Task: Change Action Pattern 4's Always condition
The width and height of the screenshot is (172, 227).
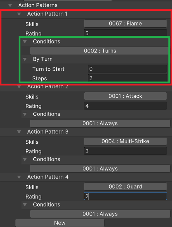Action: tap(100, 214)
